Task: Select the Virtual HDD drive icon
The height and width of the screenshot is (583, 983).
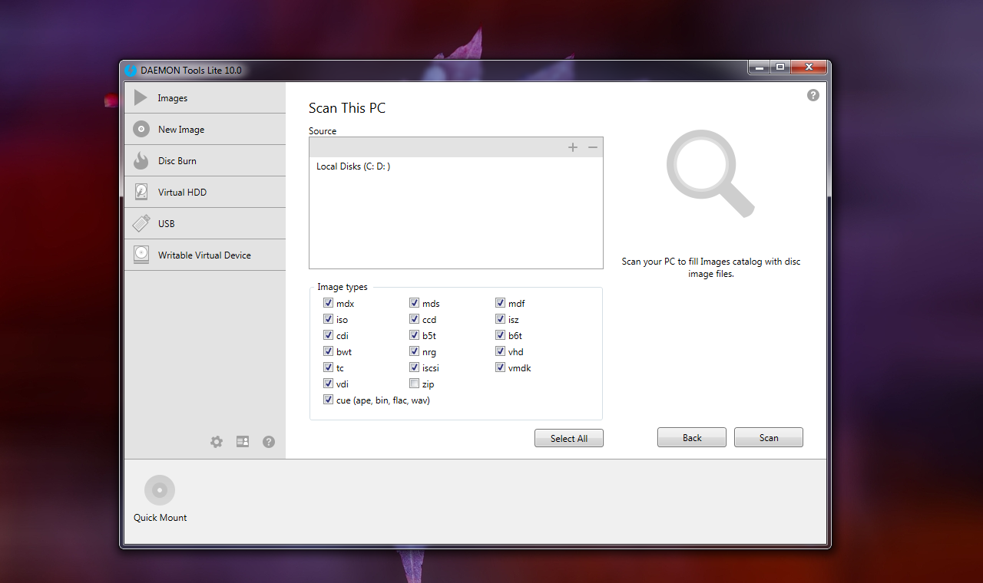Action: coord(141,192)
